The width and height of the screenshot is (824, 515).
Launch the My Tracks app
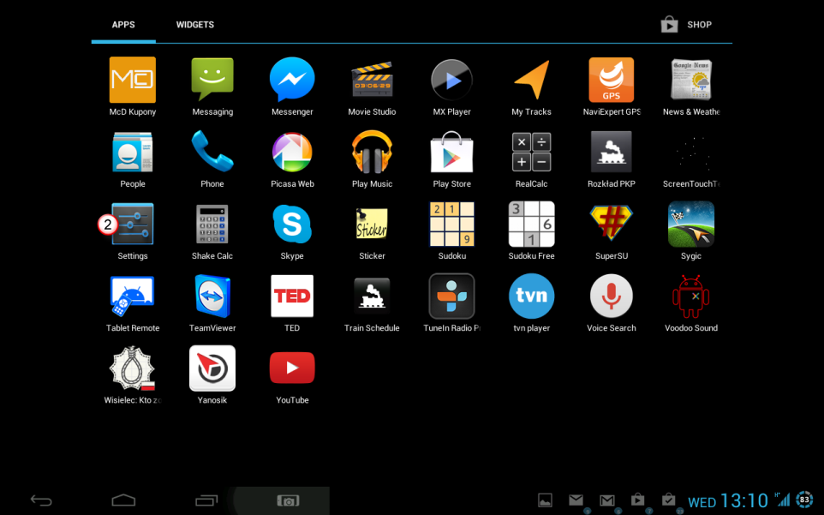click(531, 80)
